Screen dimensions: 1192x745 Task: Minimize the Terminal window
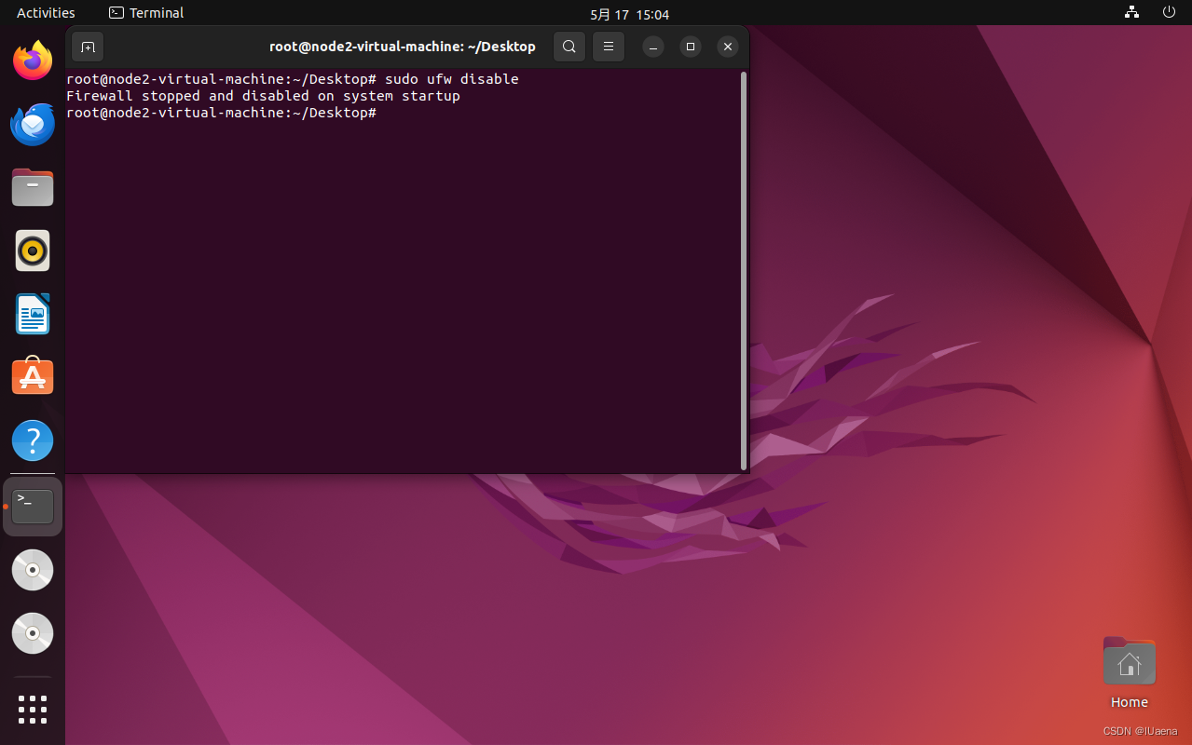(653, 47)
